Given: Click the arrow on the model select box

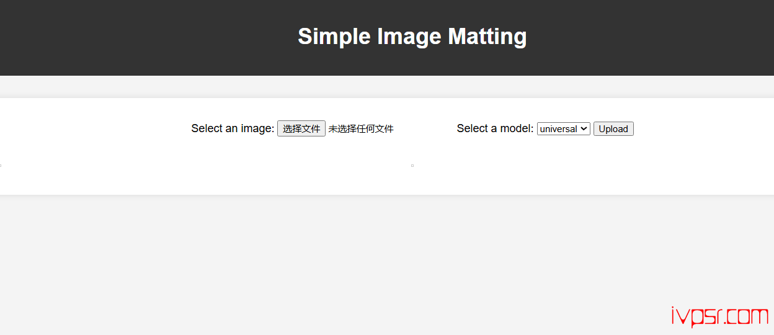Looking at the screenshot, I should click(584, 128).
